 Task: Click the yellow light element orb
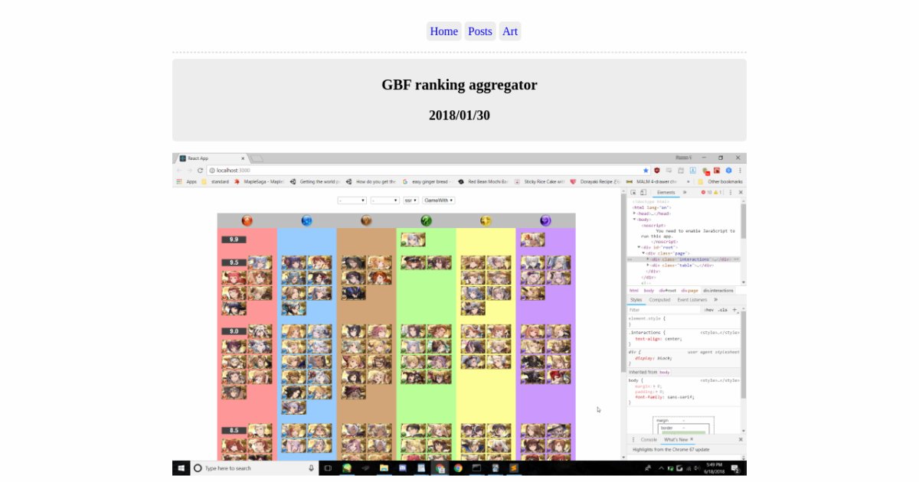pyautogui.click(x=486, y=221)
